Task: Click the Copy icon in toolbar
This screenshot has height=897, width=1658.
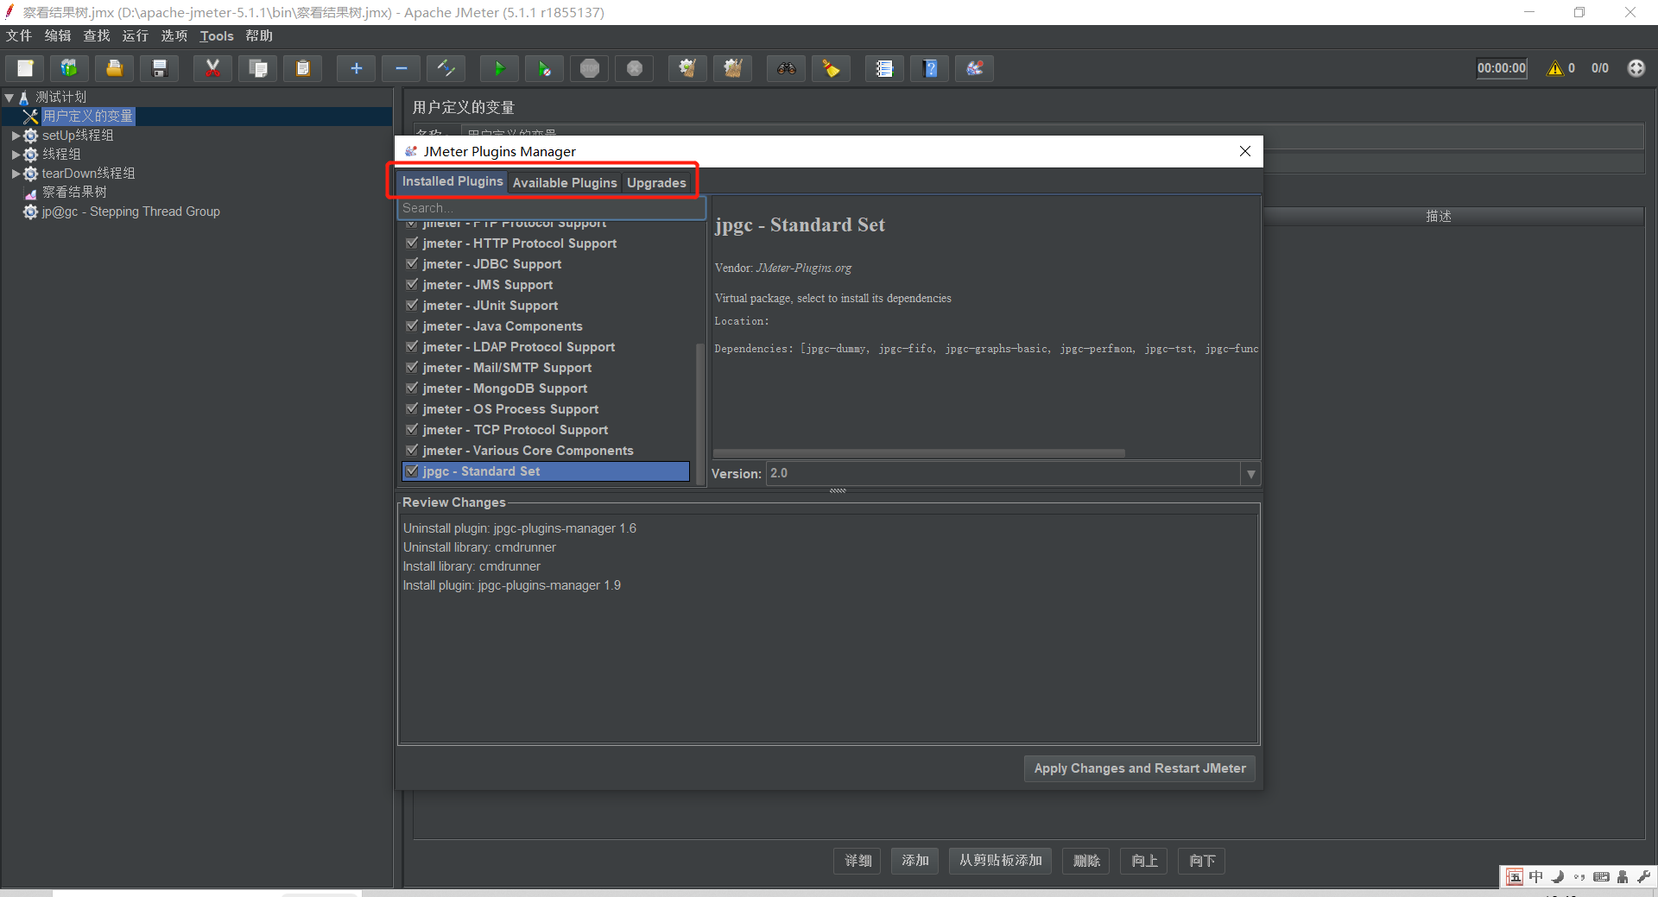Action: pos(257,68)
